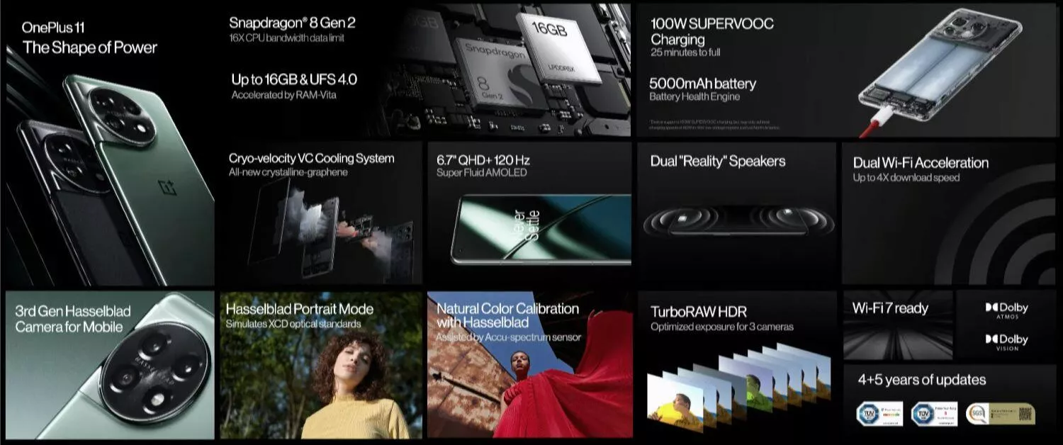Click the Never Settle AMOLED display phone
Viewport: 1063px width, 445px height.
click(539, 227)
